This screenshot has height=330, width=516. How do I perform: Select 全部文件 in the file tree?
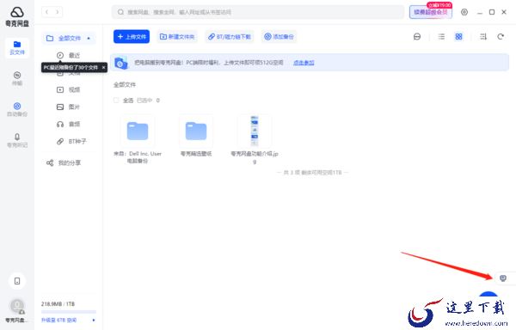click(x=69, y=38)
